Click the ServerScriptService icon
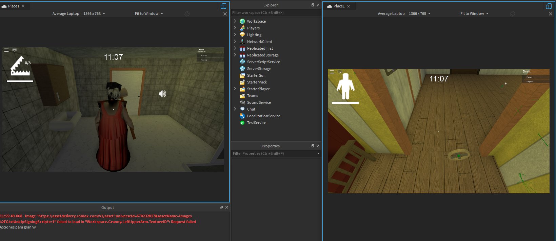Viewport: 556px width, 241px height. [242, 62]
